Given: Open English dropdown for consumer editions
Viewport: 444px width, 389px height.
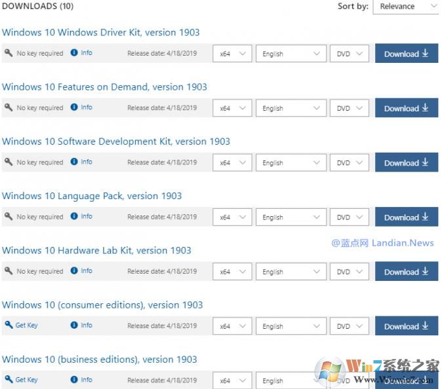Looking at the screenshot, I should [291, 326].
